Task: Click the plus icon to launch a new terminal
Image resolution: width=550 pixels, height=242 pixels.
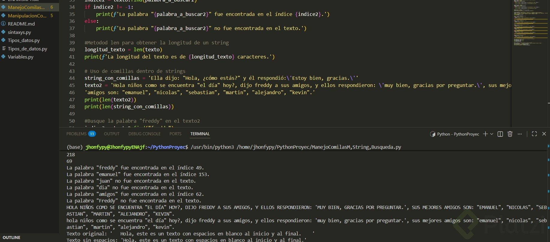Action: [x=485, y=134]
